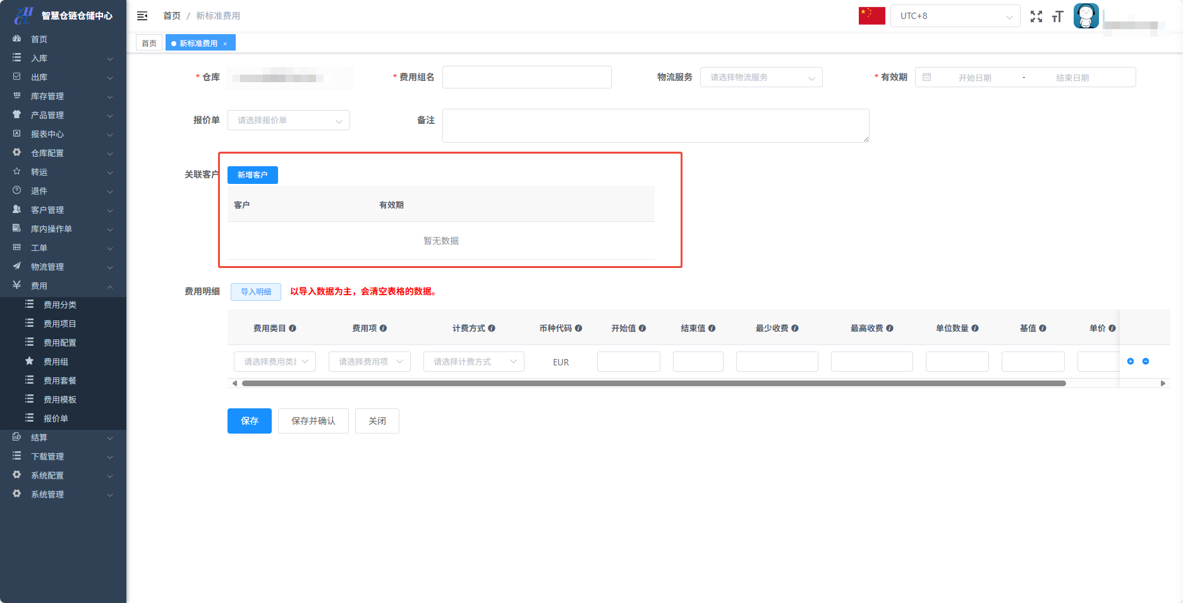Image resolution: width=1183 pixels, height=603 pixels.
Task: Open 费用模板 submenu item
Action: pyautogui.click(x=63, y=399)
